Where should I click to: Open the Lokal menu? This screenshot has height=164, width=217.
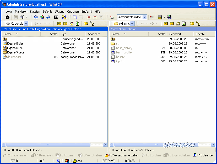tap(9, 12)
